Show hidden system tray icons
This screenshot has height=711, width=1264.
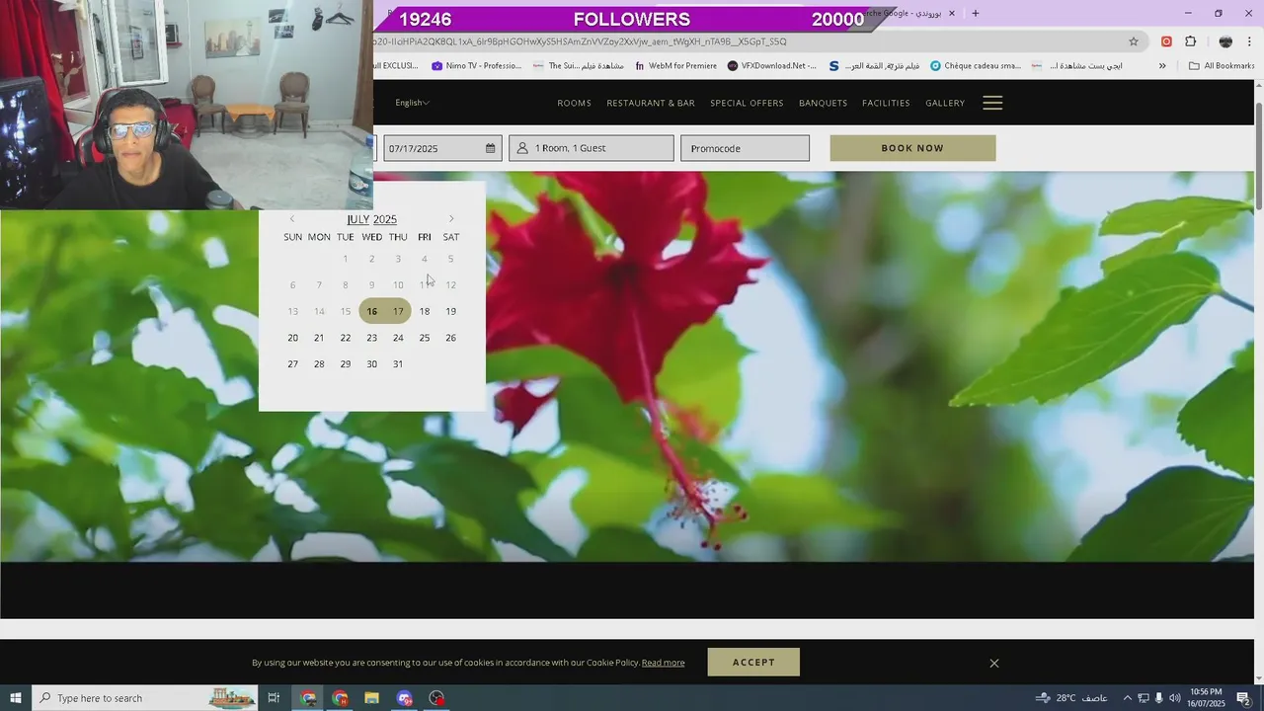[1128, 698]
